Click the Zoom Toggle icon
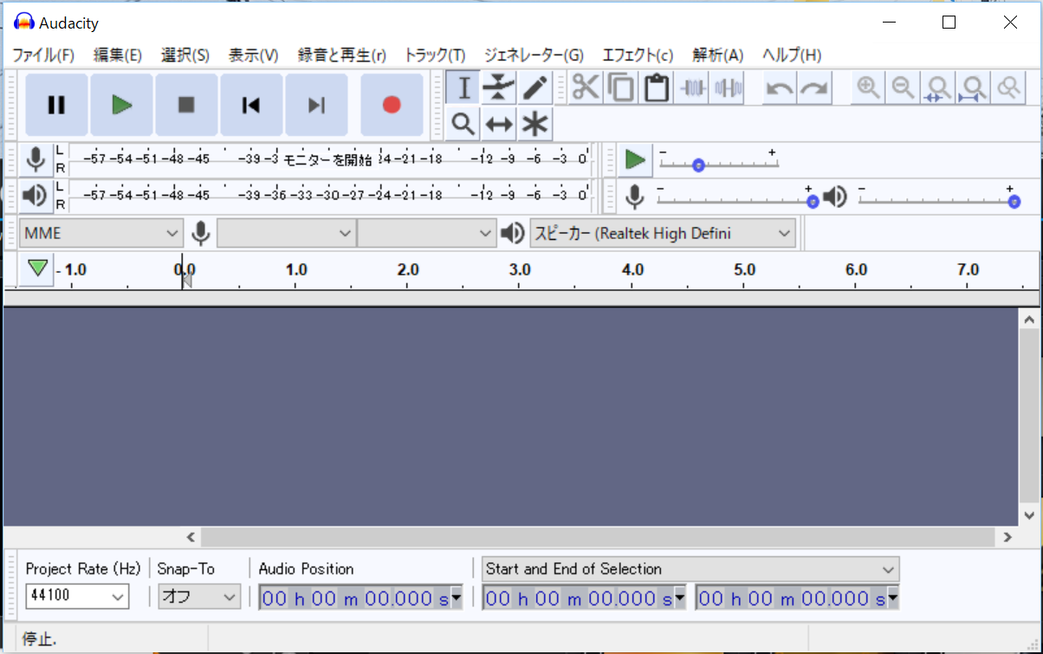Viewport: 1043px width, 654px height. [x=1008, y=87]
